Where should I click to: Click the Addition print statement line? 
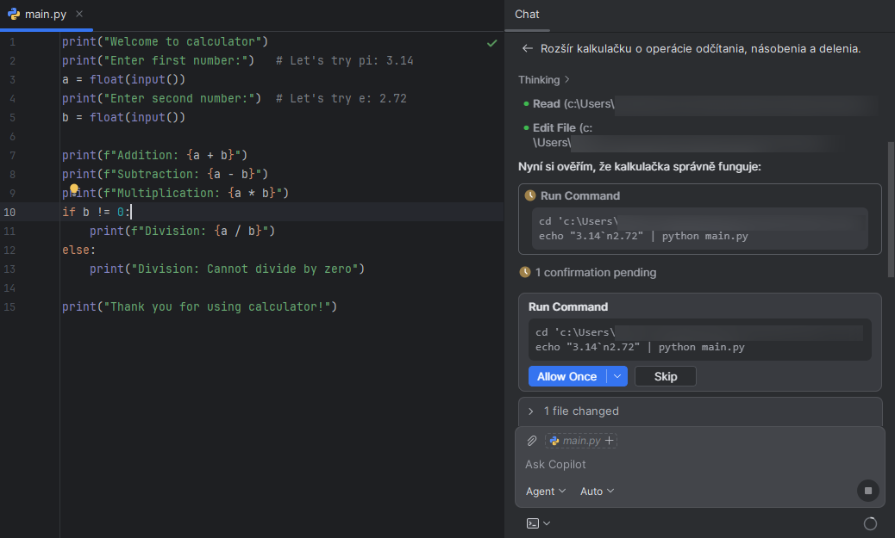click(x=154, y=155)
